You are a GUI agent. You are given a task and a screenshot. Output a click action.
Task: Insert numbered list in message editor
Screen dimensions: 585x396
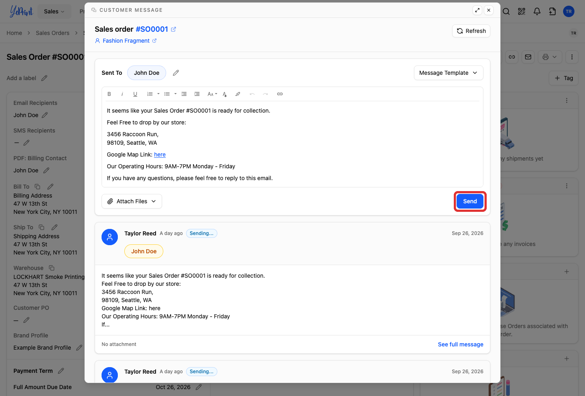150,94
